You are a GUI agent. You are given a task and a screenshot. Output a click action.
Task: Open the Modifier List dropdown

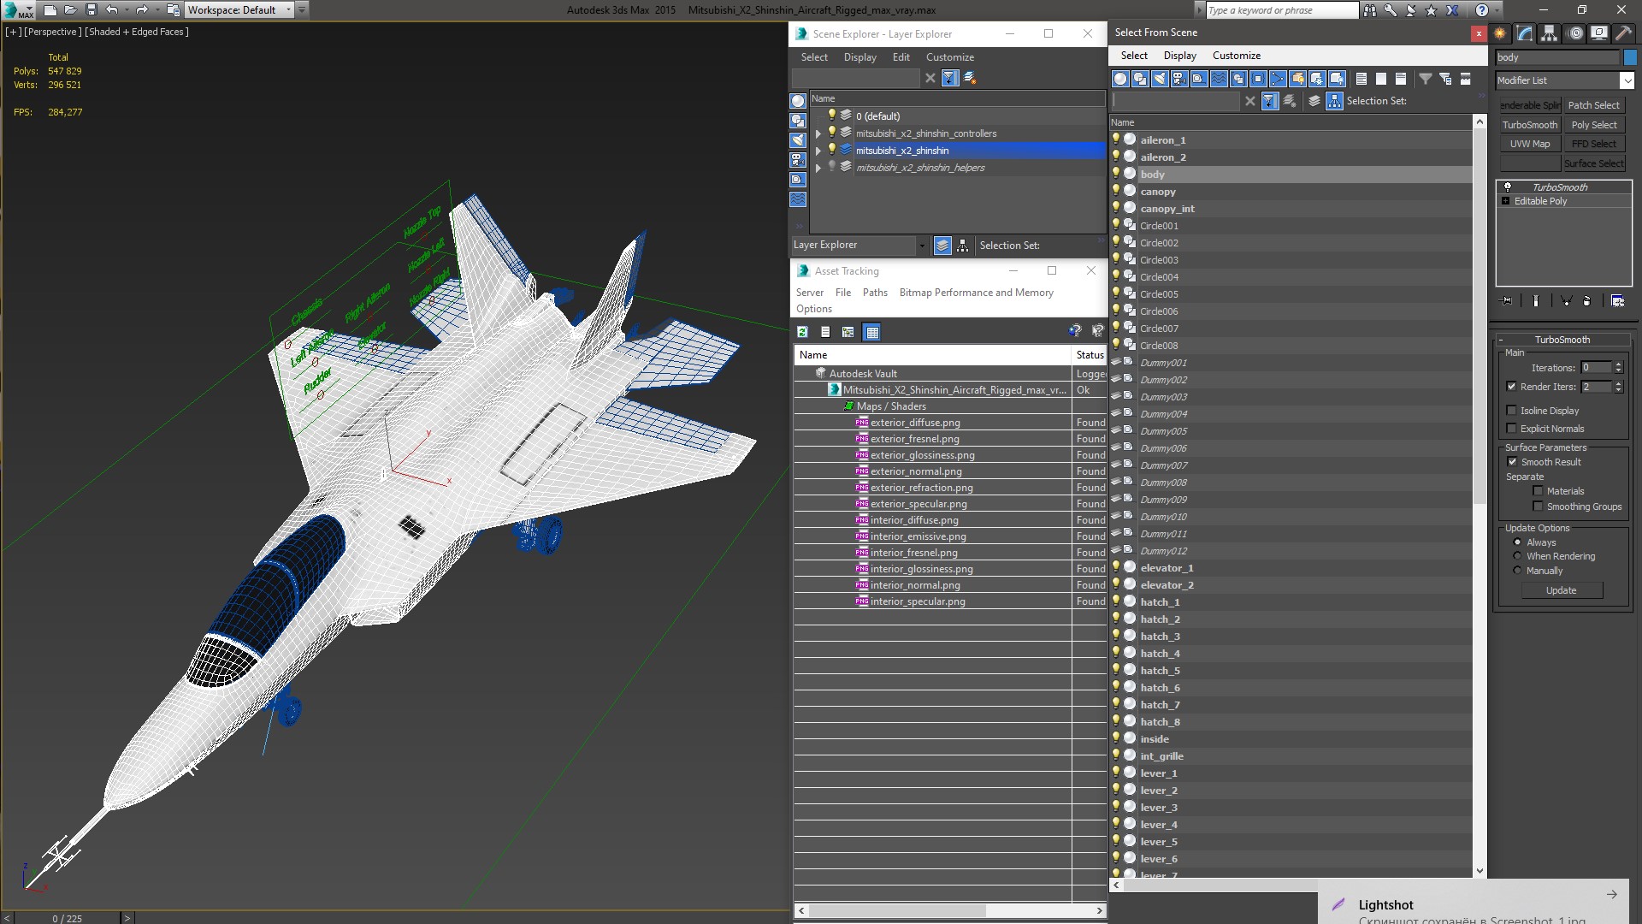pos(1627,80)
